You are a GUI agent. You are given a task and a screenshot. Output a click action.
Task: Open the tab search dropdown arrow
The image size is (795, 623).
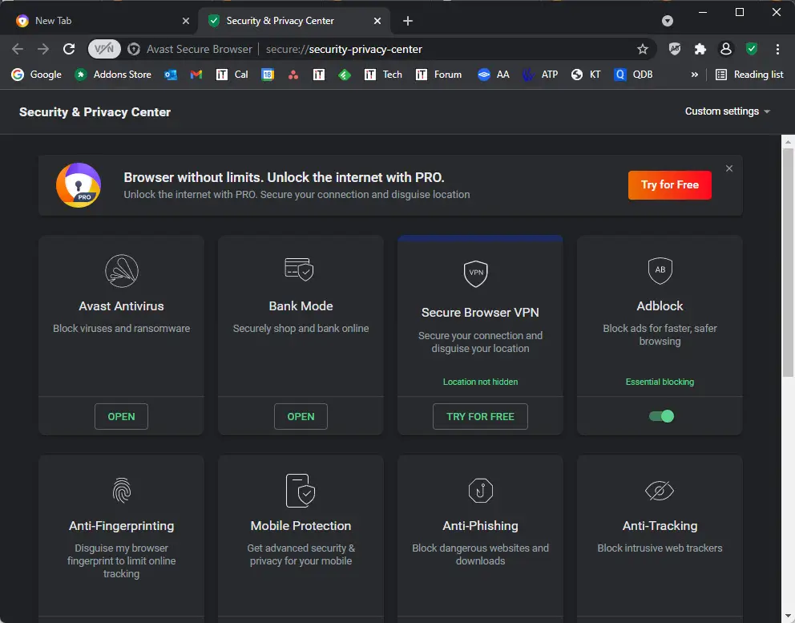668,21
